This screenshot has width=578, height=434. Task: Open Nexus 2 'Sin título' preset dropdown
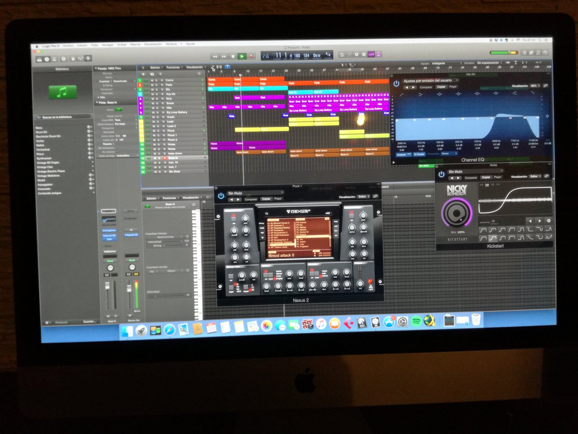[x=255, y=192]
